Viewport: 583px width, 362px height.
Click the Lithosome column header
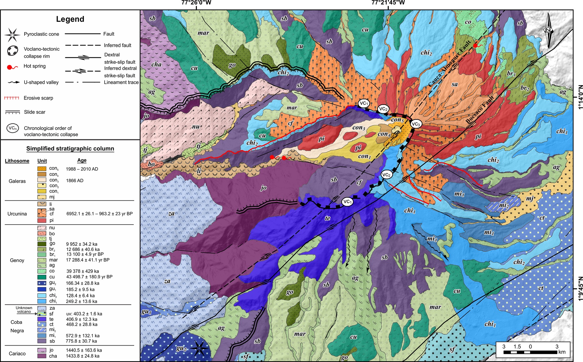[x=17, y=161]
